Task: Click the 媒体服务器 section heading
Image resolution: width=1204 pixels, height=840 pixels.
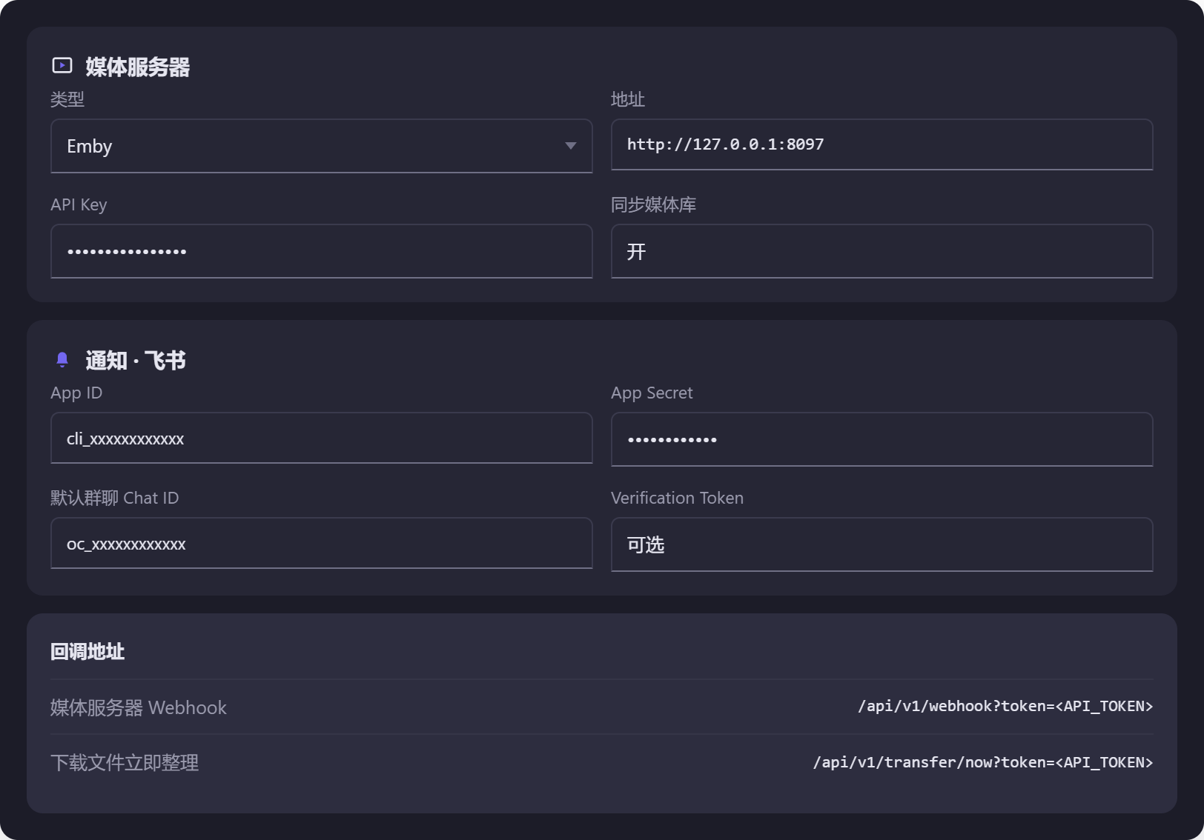Action: [137, 67]
